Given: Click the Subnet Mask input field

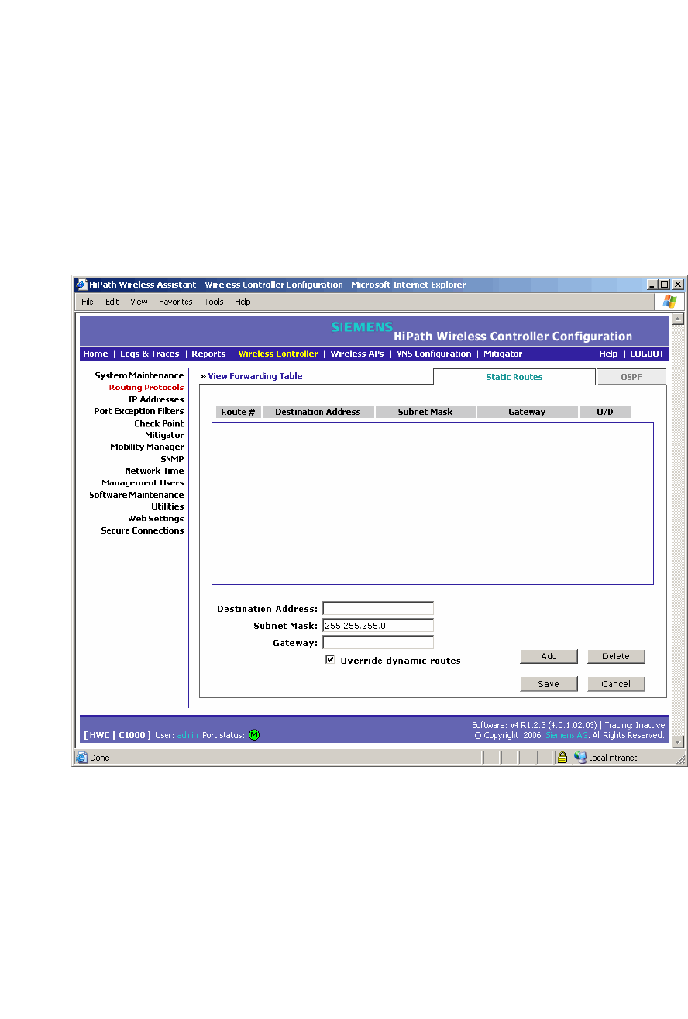Looking at the screenshot, I should (x=378, y=626).
